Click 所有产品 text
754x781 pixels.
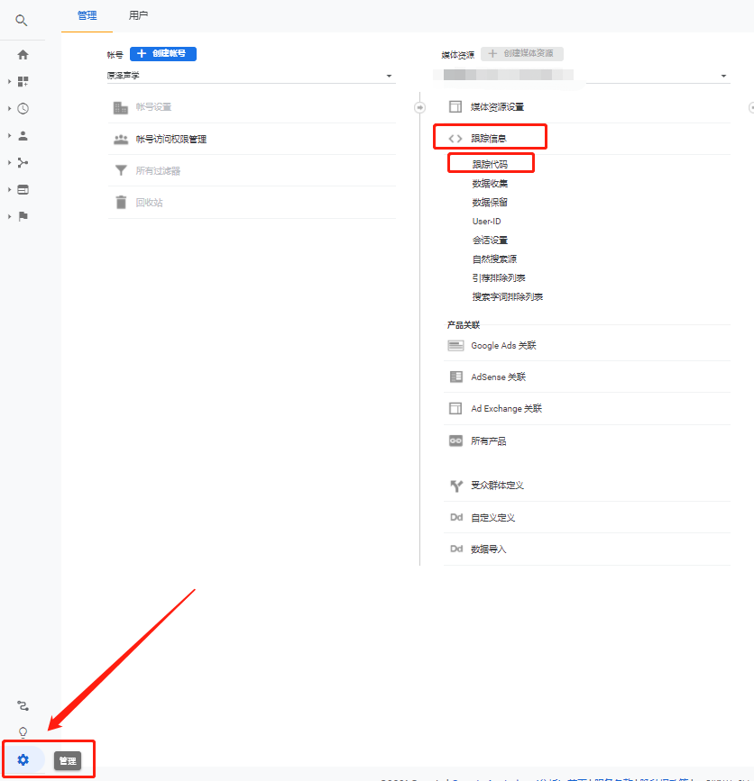click(x=488, y=441)
